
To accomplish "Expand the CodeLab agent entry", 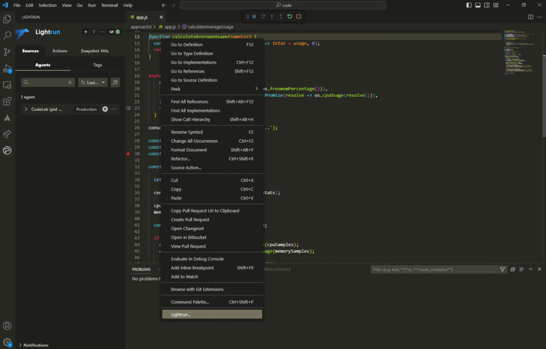I will click(x=26, y=109).
